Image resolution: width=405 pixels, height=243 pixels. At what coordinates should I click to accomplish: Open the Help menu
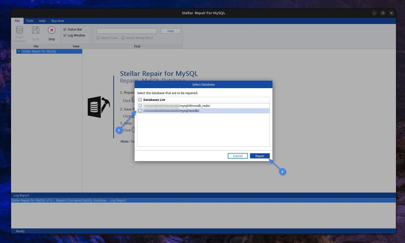click(x=42, y=21)
